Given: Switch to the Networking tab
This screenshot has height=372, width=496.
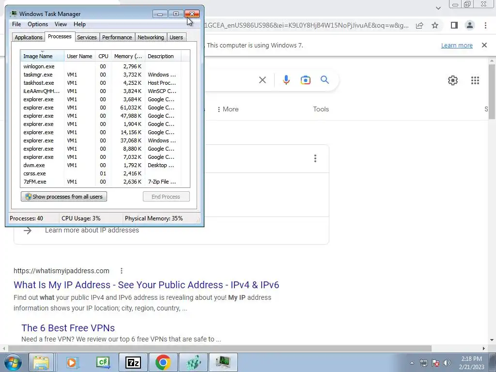Looking at the screenshot, I should 151,37.
